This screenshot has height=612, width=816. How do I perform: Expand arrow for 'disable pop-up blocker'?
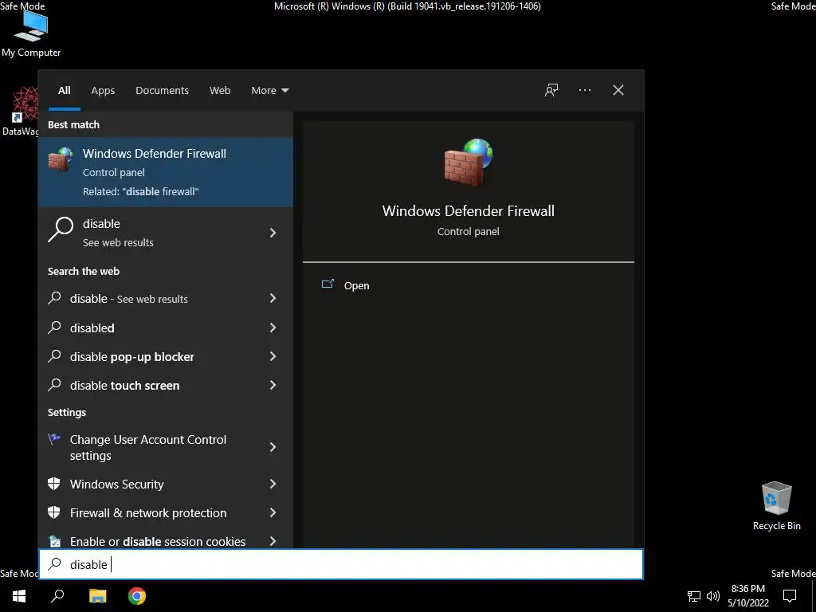click(273, 356)
